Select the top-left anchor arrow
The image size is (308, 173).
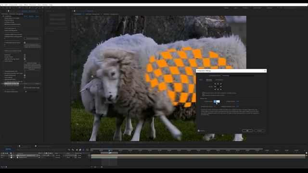point(215,84)
